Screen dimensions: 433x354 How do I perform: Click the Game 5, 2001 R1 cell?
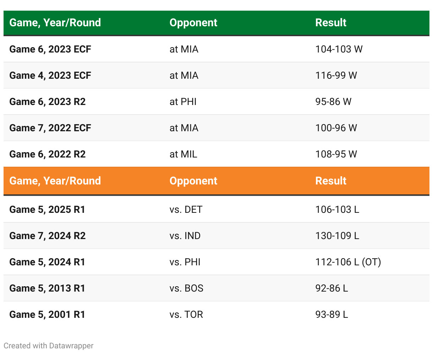click(x=47, y=315)
